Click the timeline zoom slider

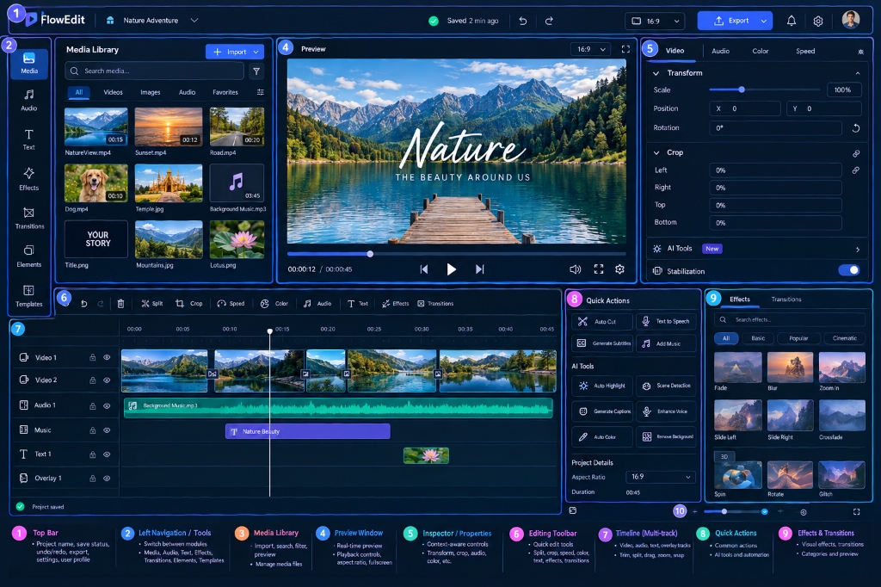pos(736,511)
